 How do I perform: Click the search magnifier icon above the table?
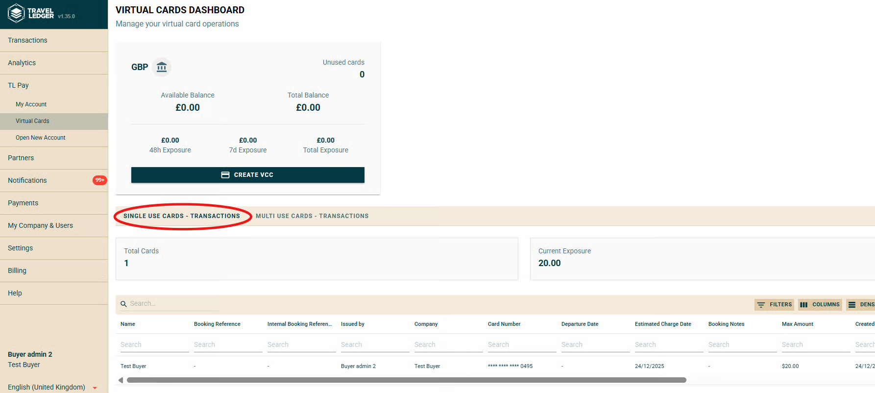click(x=123, y=304)
